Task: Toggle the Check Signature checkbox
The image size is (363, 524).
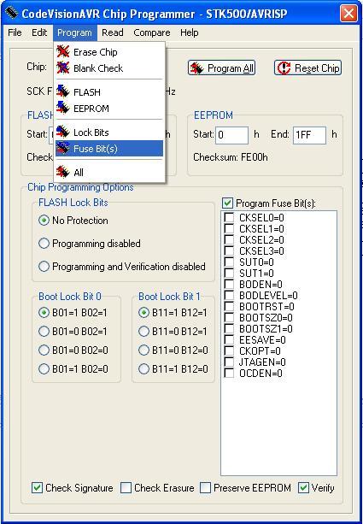Action: coord(37,487)
